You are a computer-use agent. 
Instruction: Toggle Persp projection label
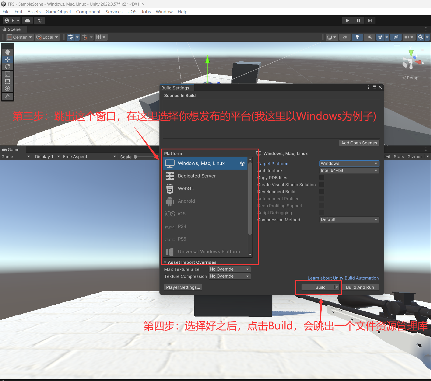point(411,78)
